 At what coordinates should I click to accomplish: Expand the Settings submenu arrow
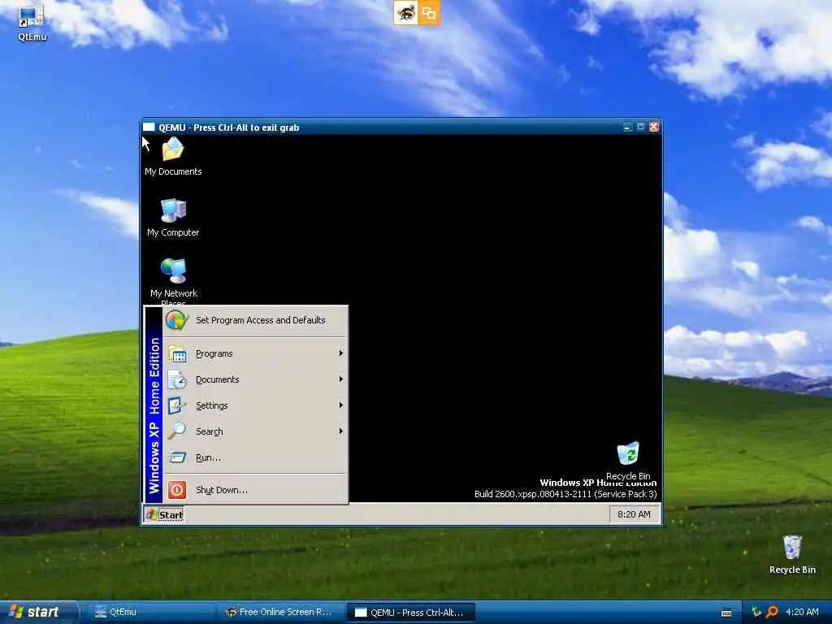341,405
